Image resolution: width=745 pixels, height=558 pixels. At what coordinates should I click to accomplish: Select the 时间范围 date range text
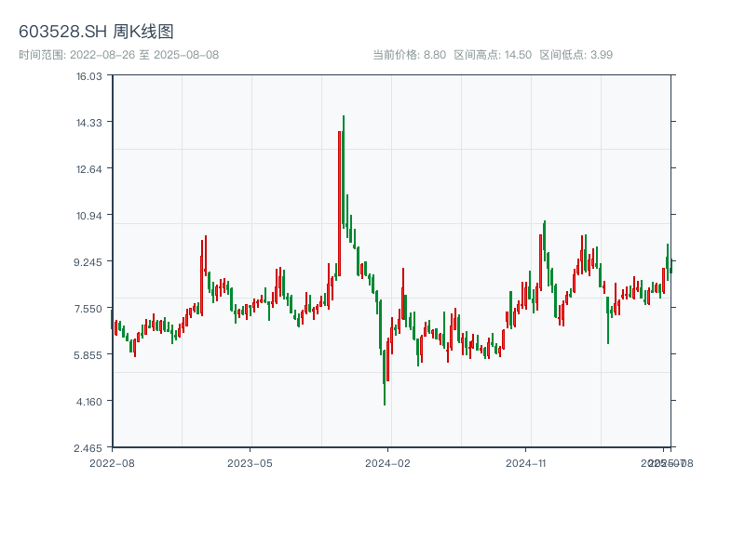pos(118,55)
